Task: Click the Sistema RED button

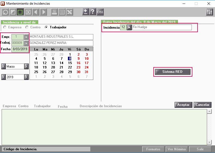Action: pyautogui.click(x=173, y=72)
